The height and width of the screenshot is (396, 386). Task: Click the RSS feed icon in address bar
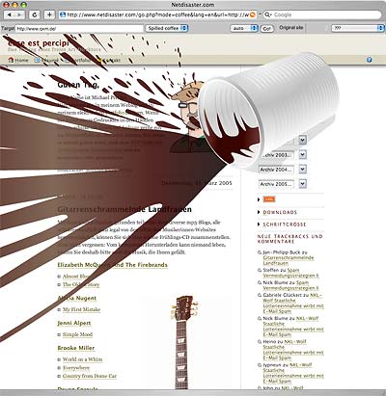253,14
